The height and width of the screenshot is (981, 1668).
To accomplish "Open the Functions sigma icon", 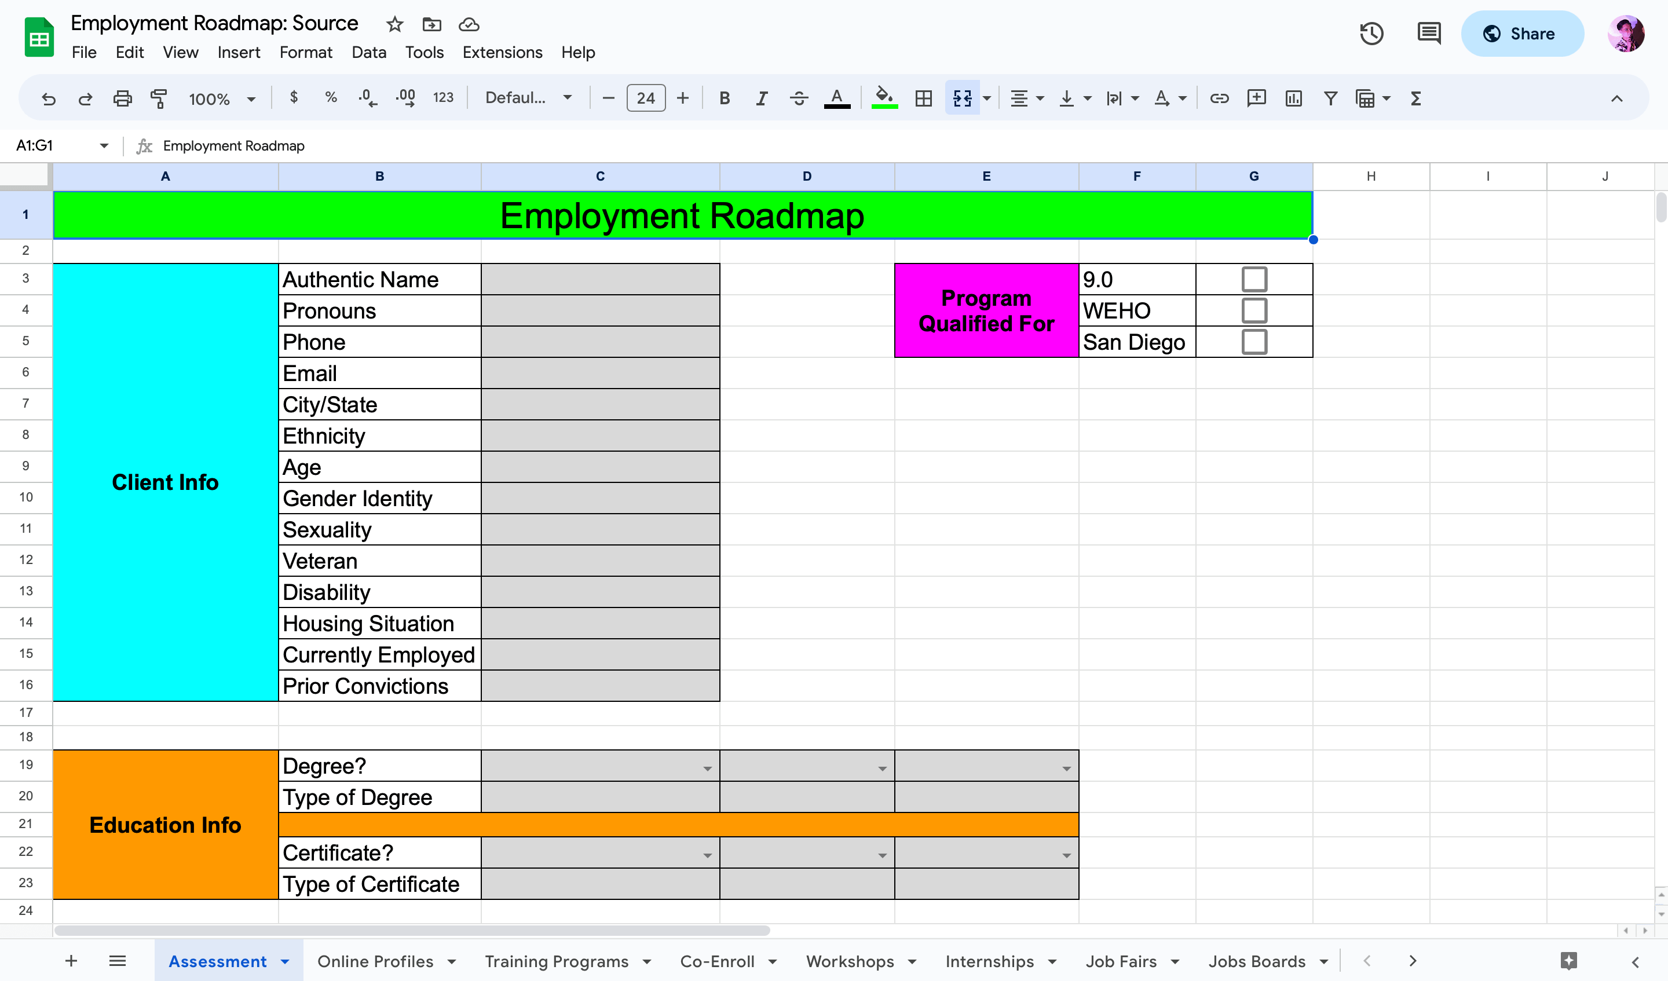I will coord(1416,98).
